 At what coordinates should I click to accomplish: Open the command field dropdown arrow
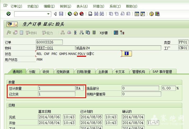pos(48,14)
